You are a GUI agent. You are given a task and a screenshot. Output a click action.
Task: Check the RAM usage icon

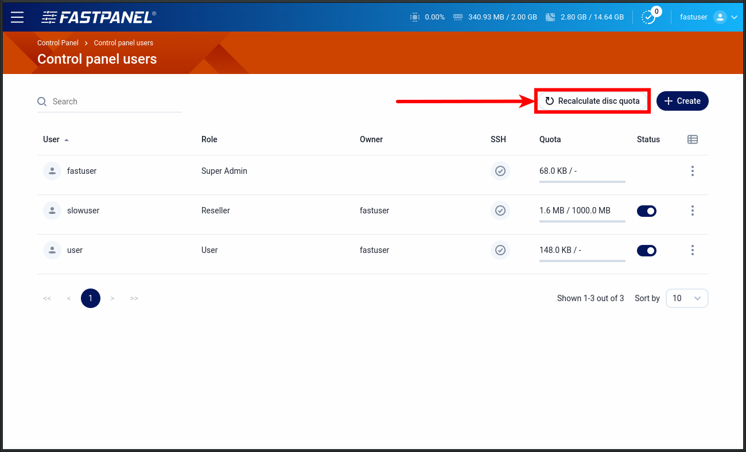tap(458, 17)
